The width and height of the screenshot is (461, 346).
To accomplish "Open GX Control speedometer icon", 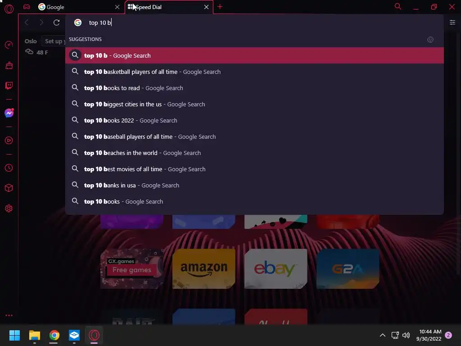I will click(9, 45).
